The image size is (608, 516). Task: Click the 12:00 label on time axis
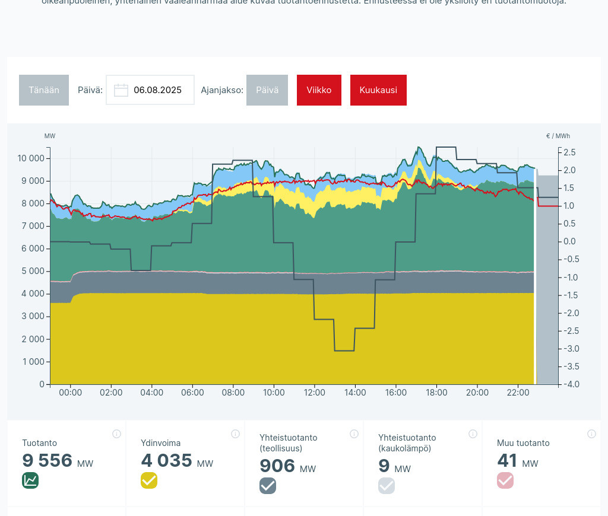pos(315,393)
